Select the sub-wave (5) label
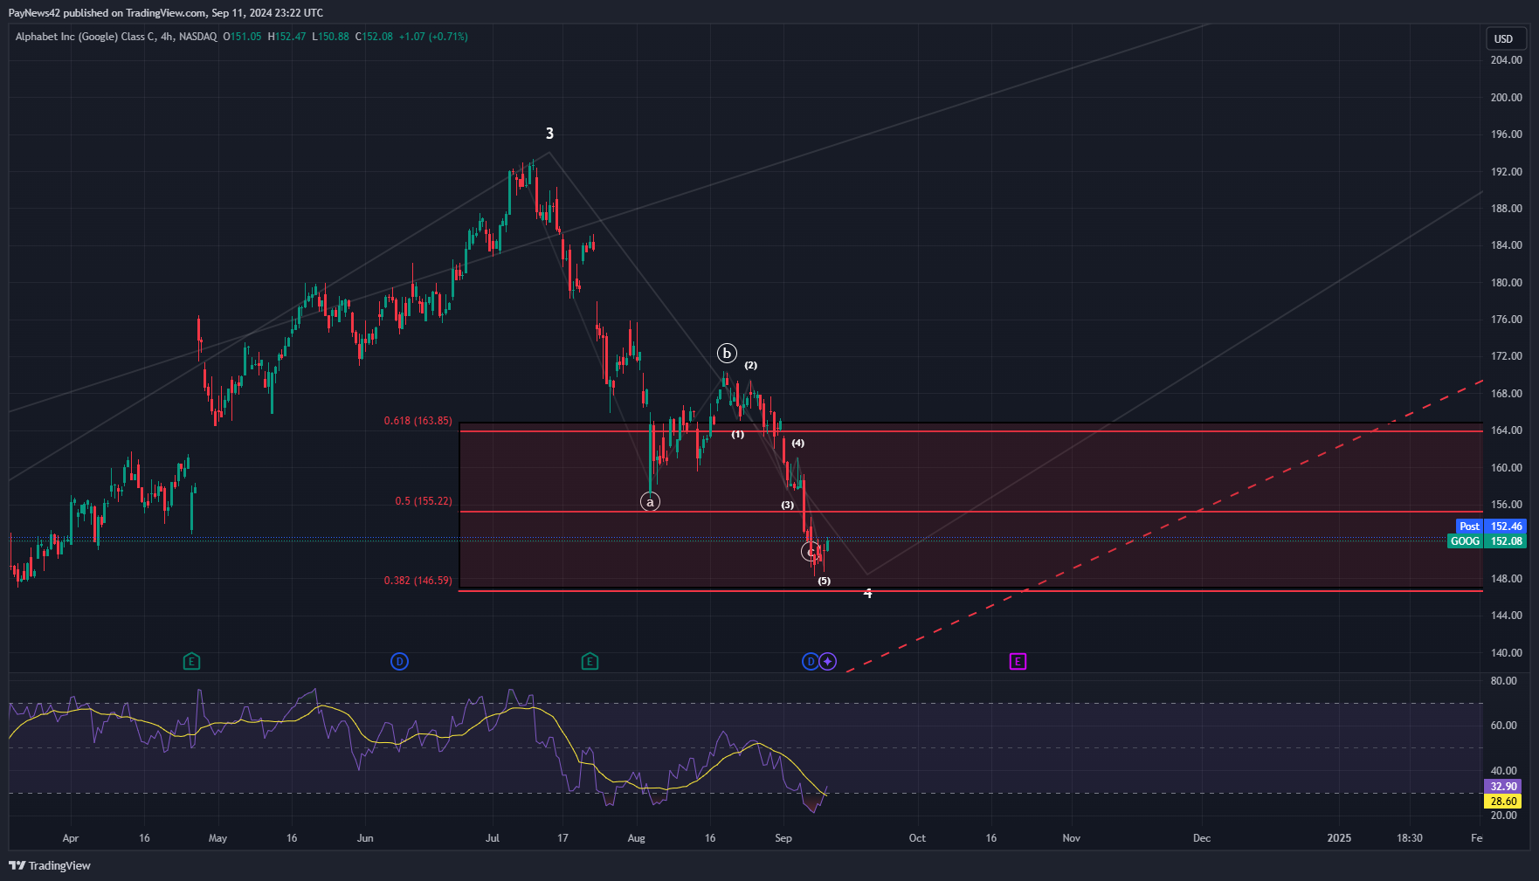This screenshot has width=1539, height=881. click(825, 581)
